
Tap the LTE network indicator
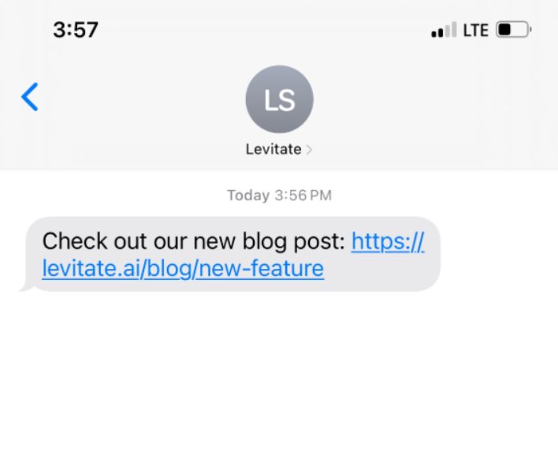pos(475,30)
